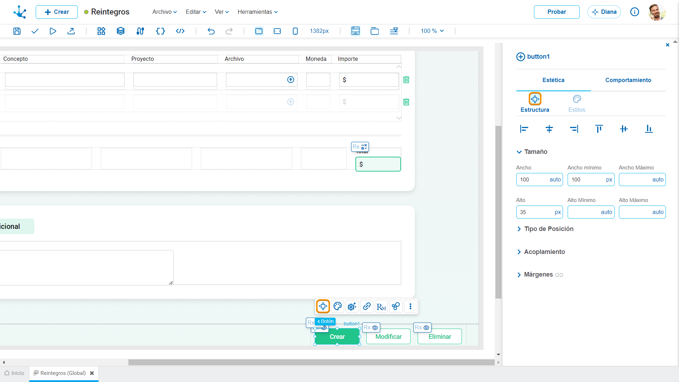
Task: Open floating toolbar Rx rules icon
Action: (381, 306)
